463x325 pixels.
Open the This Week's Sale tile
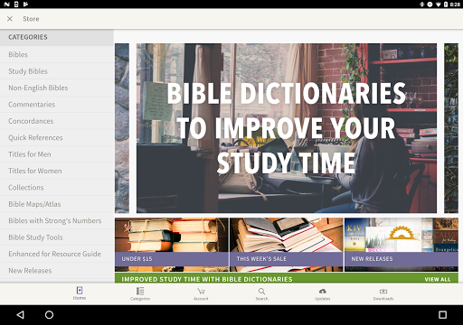click(287, 245)
